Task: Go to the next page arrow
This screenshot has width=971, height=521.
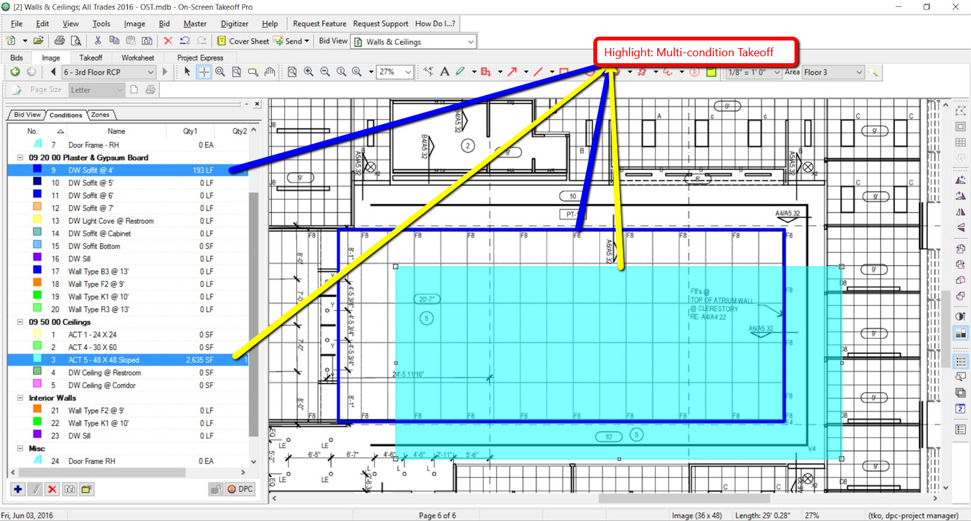Action: (165, 72)
